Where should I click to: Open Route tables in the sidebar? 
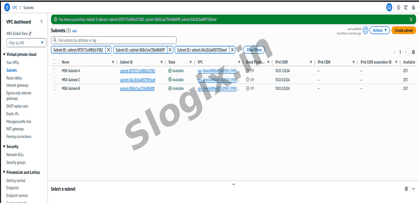[14, 78]
